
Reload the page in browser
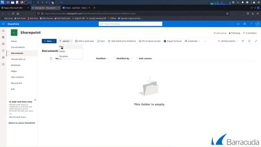[x=13, y=13]
